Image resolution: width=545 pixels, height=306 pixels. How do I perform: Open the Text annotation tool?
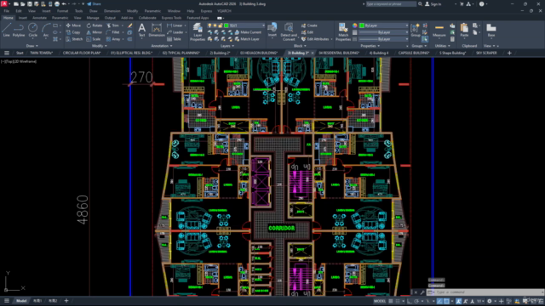pos(142,30)
